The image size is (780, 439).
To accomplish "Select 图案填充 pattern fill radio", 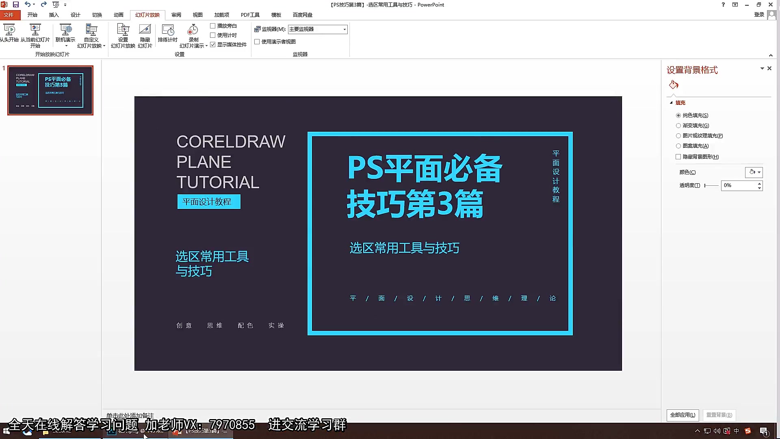I will coord(678,146).
